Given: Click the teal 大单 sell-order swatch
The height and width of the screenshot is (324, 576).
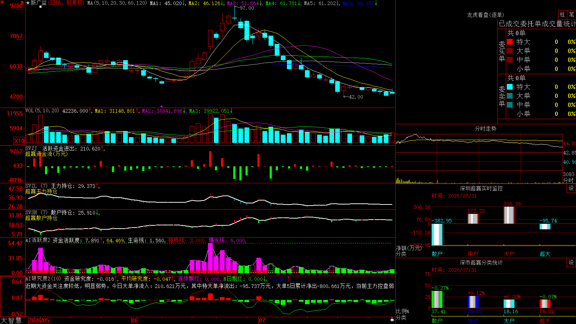Looking at the screenshot, I should point(510,96).
